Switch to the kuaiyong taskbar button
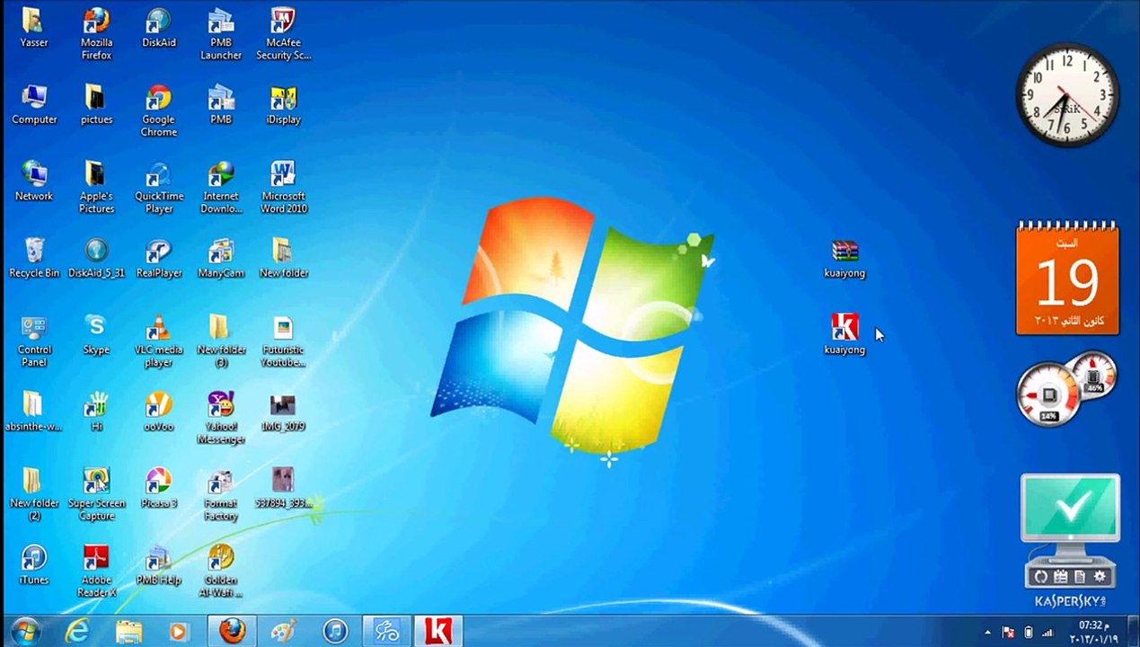The width and height of the screenshot is (1140, 647). pyautogui.click(x=437, y=631)
